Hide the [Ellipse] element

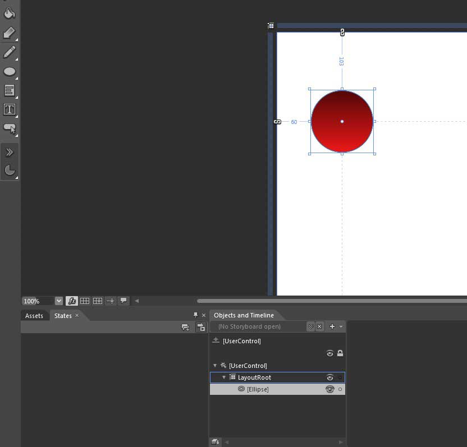[329, 389]
